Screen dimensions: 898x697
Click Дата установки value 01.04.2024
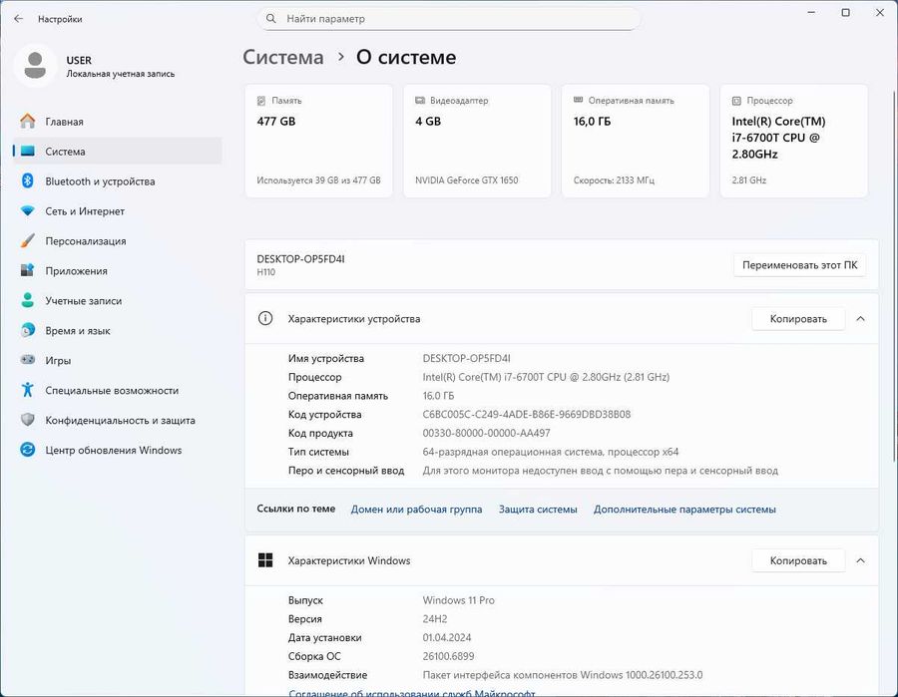(447, 637)
